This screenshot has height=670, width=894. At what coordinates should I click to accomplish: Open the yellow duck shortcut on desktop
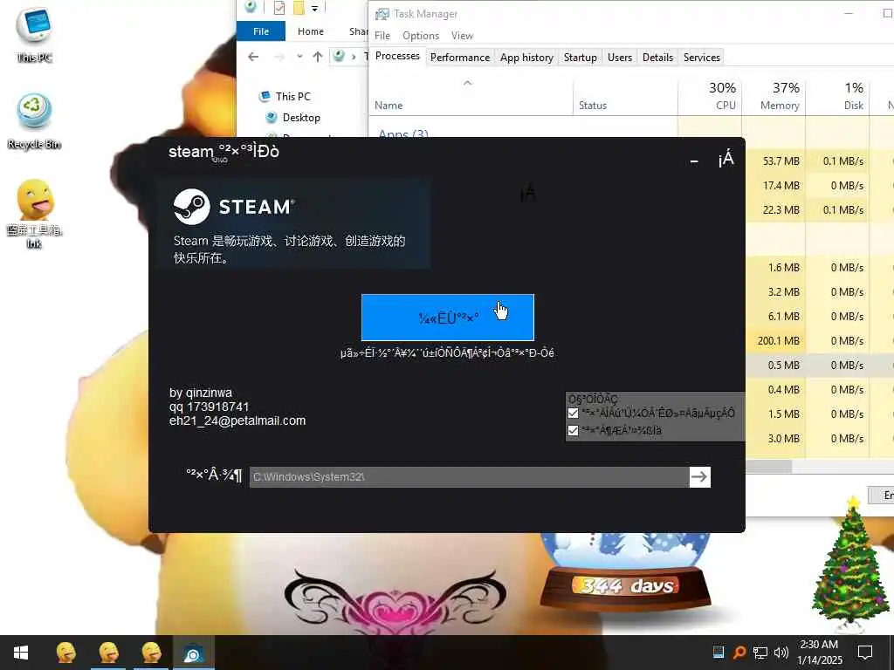(x=34, y=214)
